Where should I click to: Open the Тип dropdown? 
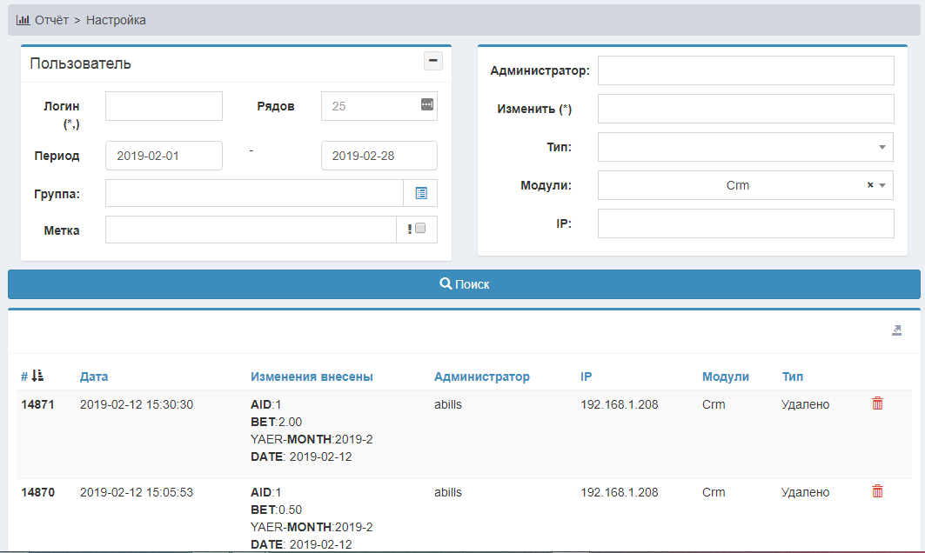(x=745, y=147)
